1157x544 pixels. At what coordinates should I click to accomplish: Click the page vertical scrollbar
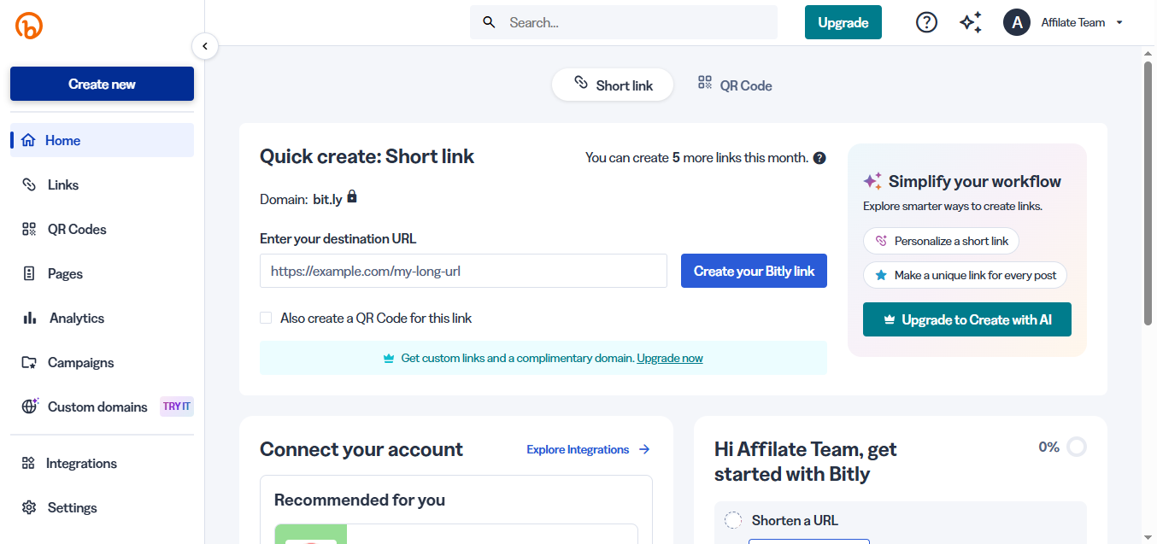(1148, 193)
